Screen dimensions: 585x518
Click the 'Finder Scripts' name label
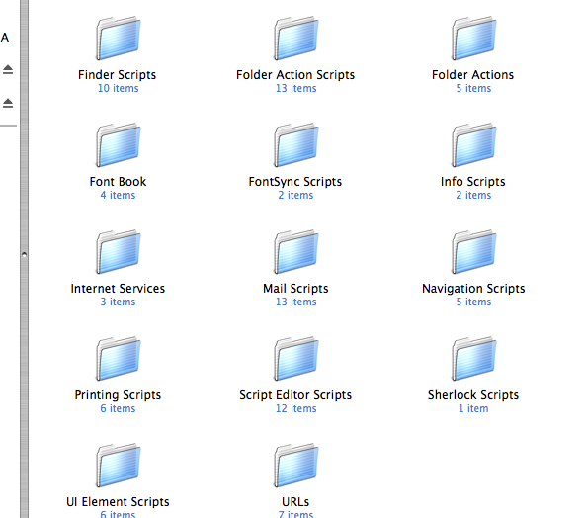coord(118,75)
